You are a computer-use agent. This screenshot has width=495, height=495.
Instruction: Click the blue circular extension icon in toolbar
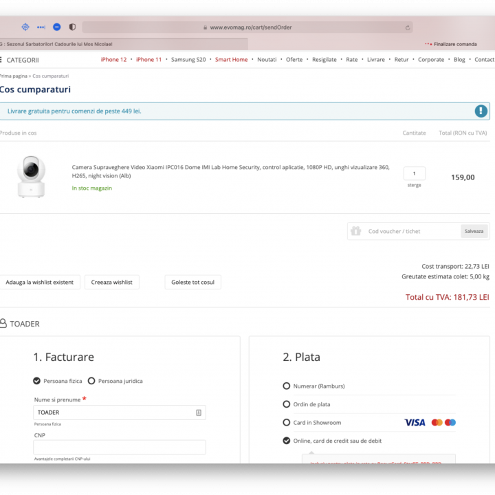point(57,27)
